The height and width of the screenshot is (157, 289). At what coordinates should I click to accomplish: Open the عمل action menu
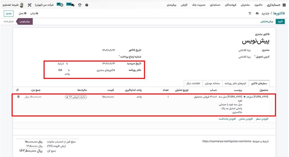[23, 13]
